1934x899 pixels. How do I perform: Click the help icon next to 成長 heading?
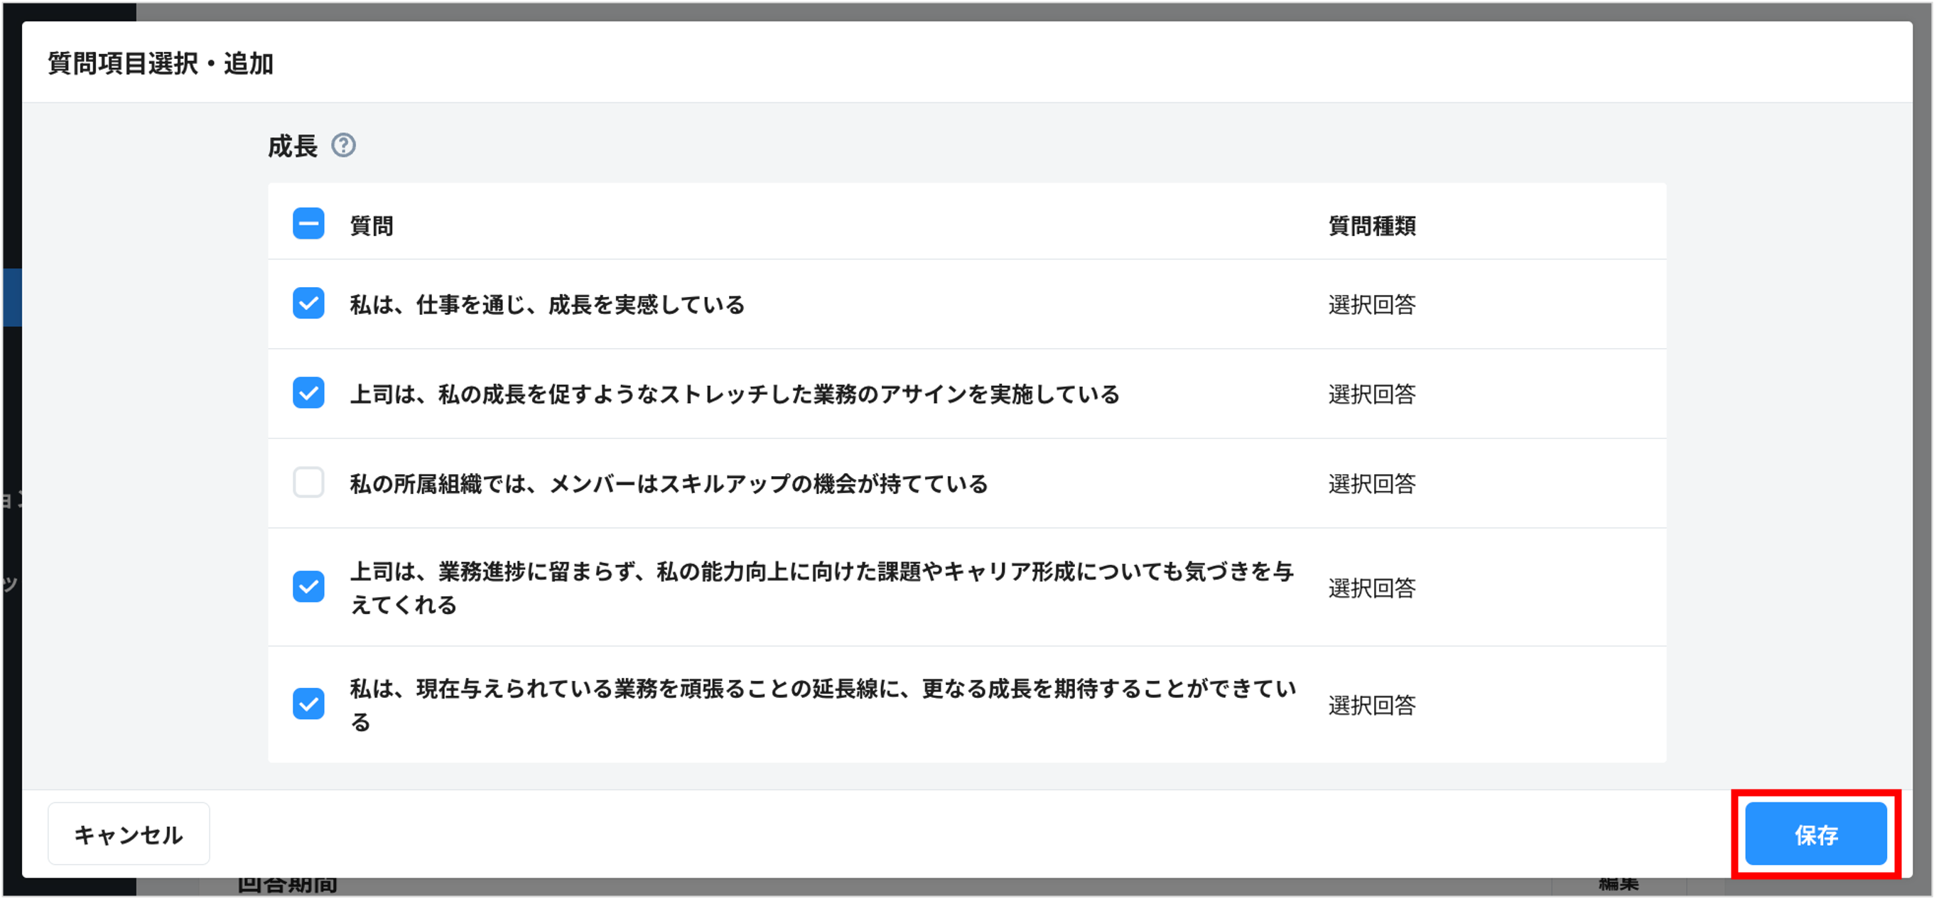pyautogui.click(x=345, y=146)
